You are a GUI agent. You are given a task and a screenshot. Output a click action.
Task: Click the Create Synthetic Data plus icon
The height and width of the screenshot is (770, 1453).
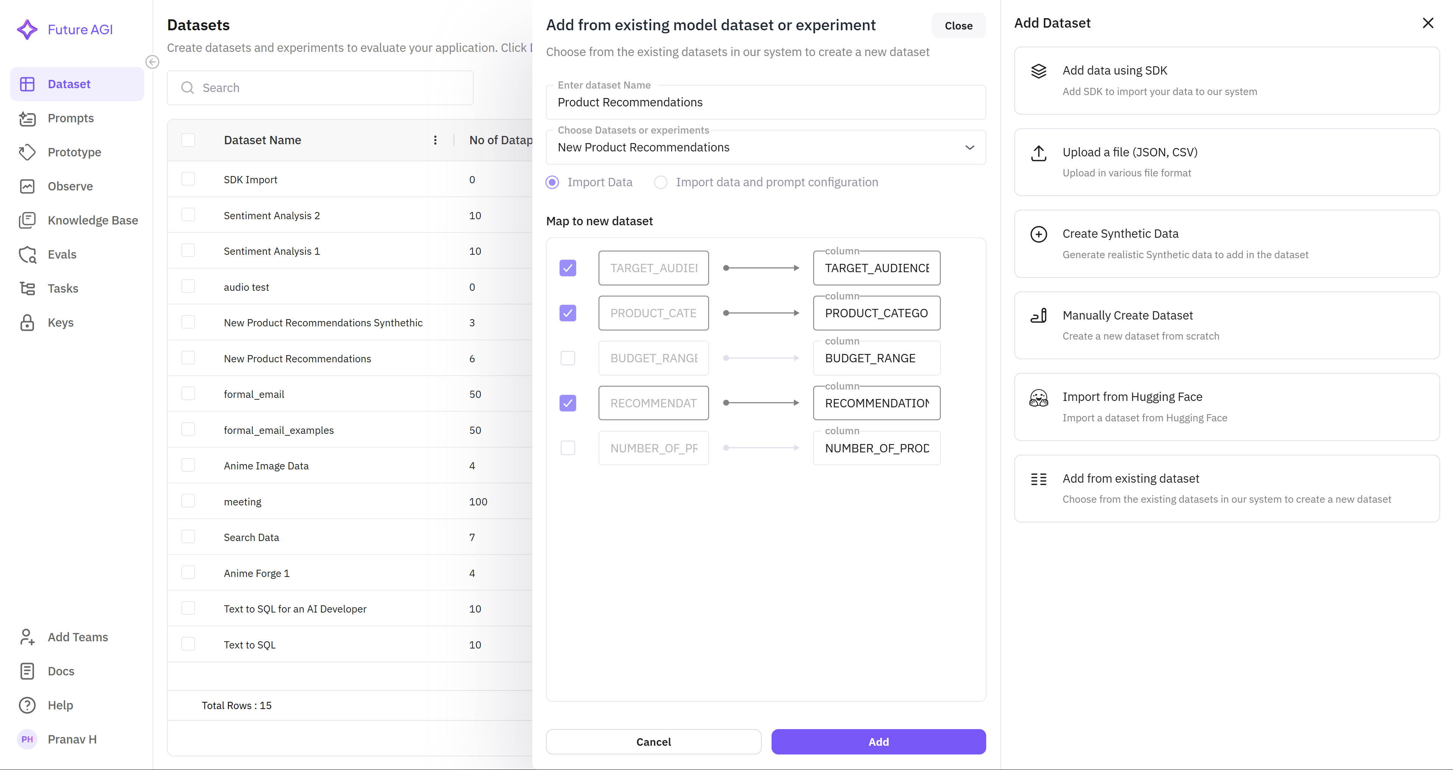tap(1038, 234)
